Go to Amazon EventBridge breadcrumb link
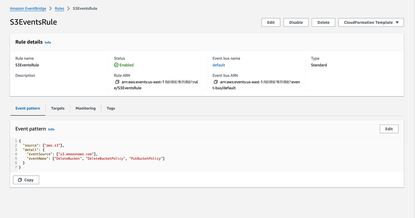 point(28,9)
